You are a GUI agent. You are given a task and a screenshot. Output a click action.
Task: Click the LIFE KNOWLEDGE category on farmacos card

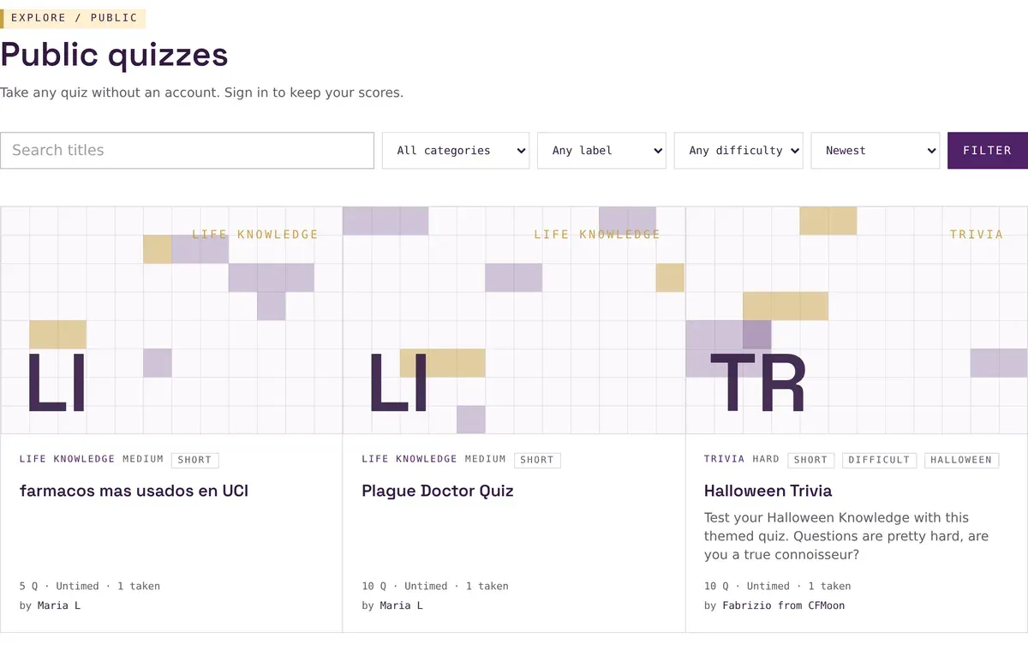coord(67,459)
